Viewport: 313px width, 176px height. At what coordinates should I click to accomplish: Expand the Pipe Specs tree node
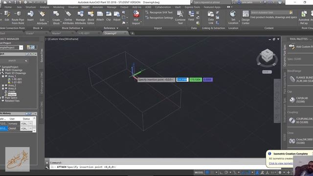[0, 98]
